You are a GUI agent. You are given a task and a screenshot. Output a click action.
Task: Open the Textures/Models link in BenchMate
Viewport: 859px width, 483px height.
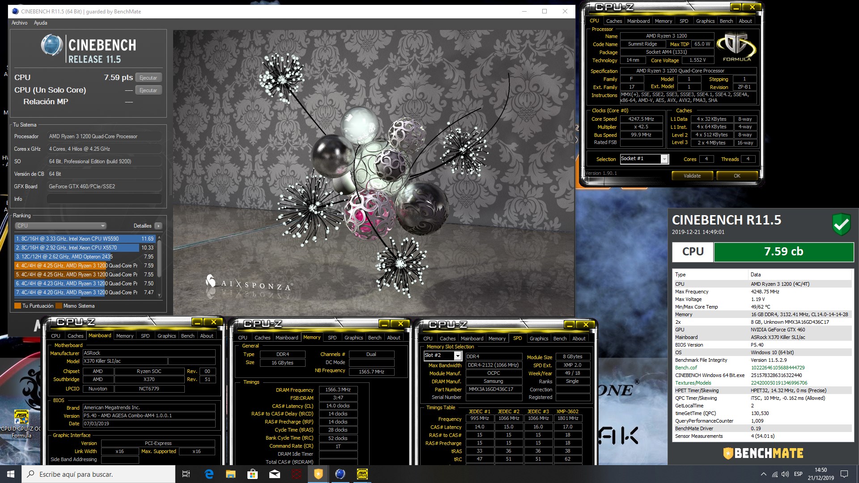click(693, 383)
